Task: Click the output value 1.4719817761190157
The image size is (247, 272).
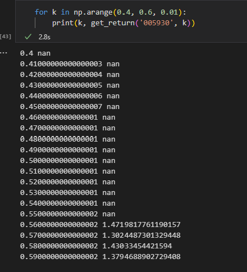Action: click(x=141, y=225)
